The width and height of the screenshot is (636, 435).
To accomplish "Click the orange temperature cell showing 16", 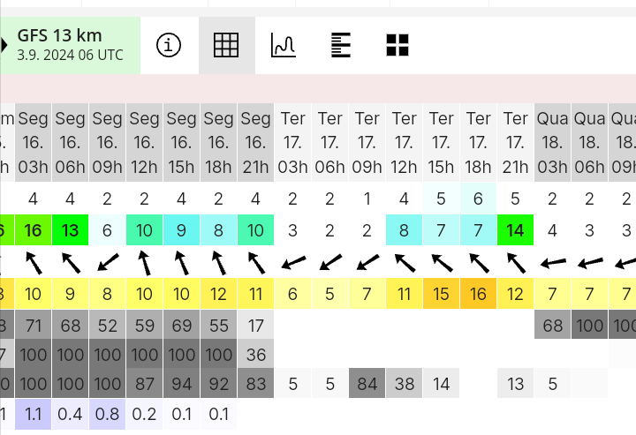I will click(x=478, y=294).
